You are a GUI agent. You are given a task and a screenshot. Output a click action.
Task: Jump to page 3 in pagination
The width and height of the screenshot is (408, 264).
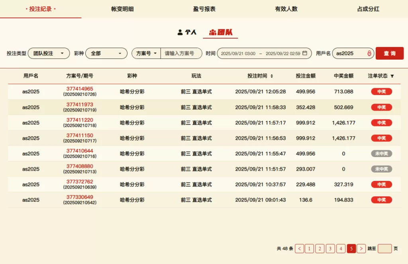tap(330, 248)
